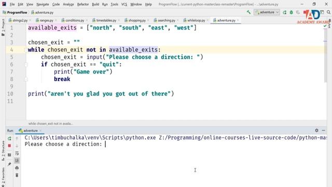Toggle Scroll to End in the Run console
The width and height of the screenshot is (332, 187).
17,161
